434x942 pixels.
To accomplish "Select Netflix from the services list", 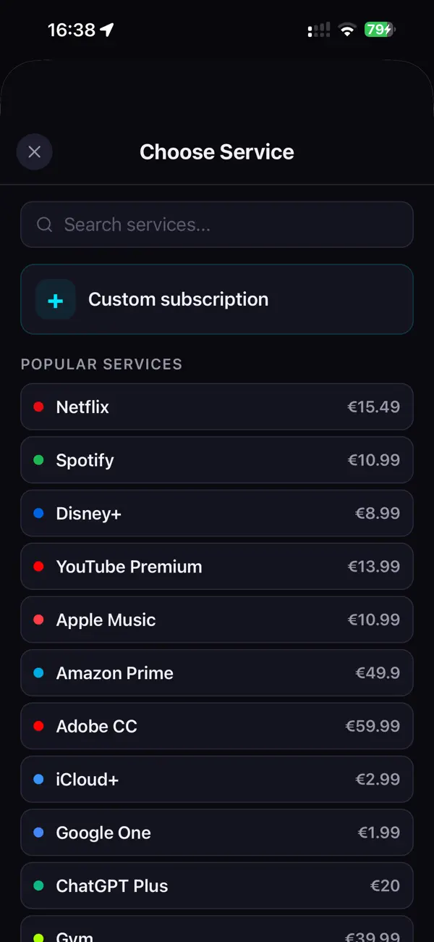I will coord(217,407).
